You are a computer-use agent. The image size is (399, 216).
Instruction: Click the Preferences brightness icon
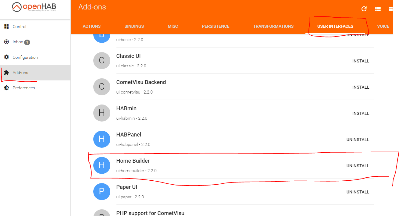(6, 88)
